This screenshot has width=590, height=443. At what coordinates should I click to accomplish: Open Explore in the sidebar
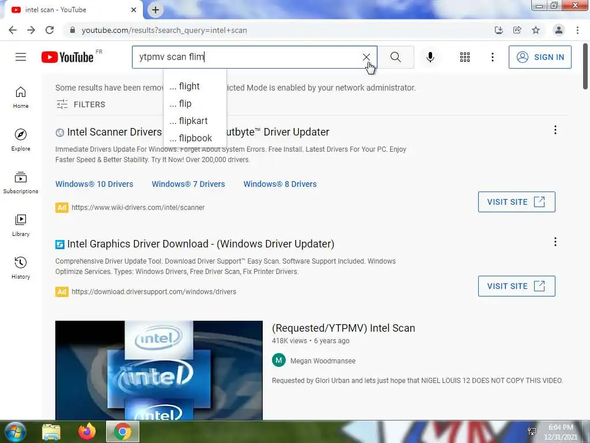click(x=21, y=140)
